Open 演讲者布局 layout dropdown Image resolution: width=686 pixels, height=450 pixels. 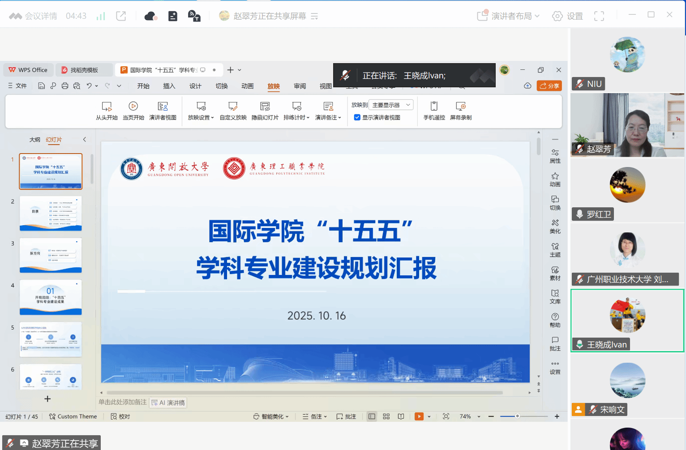click(508, 16)
